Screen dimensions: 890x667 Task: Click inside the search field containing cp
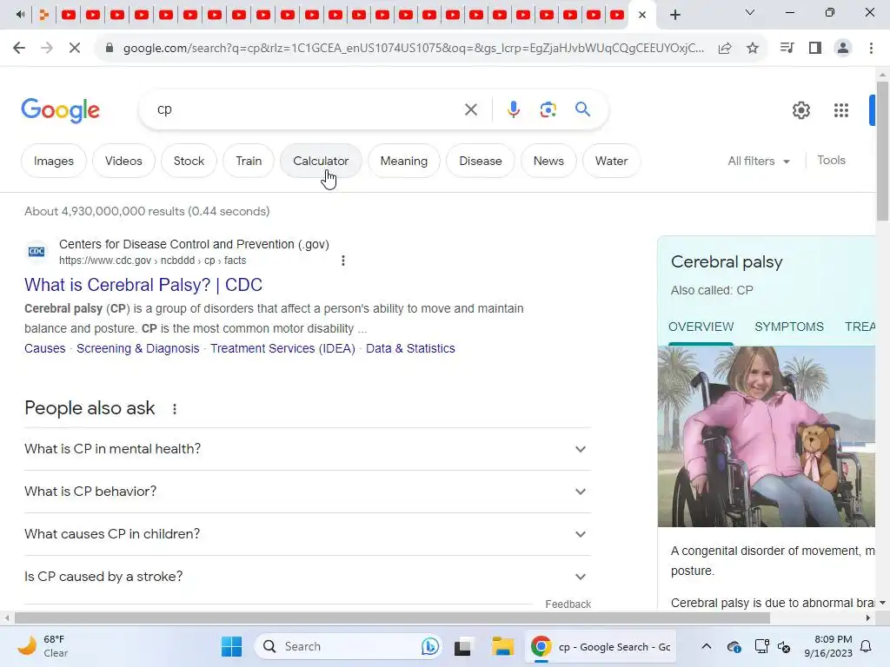(307, 109)
